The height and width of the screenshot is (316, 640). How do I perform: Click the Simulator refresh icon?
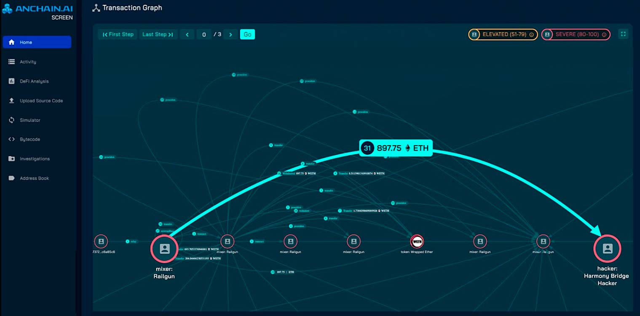(x=12, y=120)
